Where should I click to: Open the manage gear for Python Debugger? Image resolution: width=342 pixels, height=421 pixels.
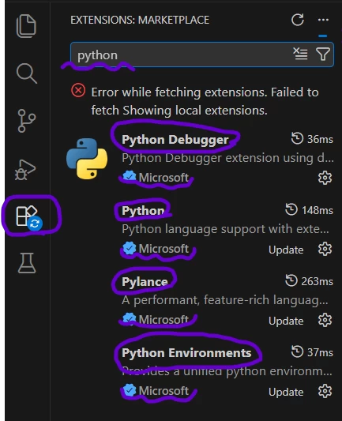[325, 178]
